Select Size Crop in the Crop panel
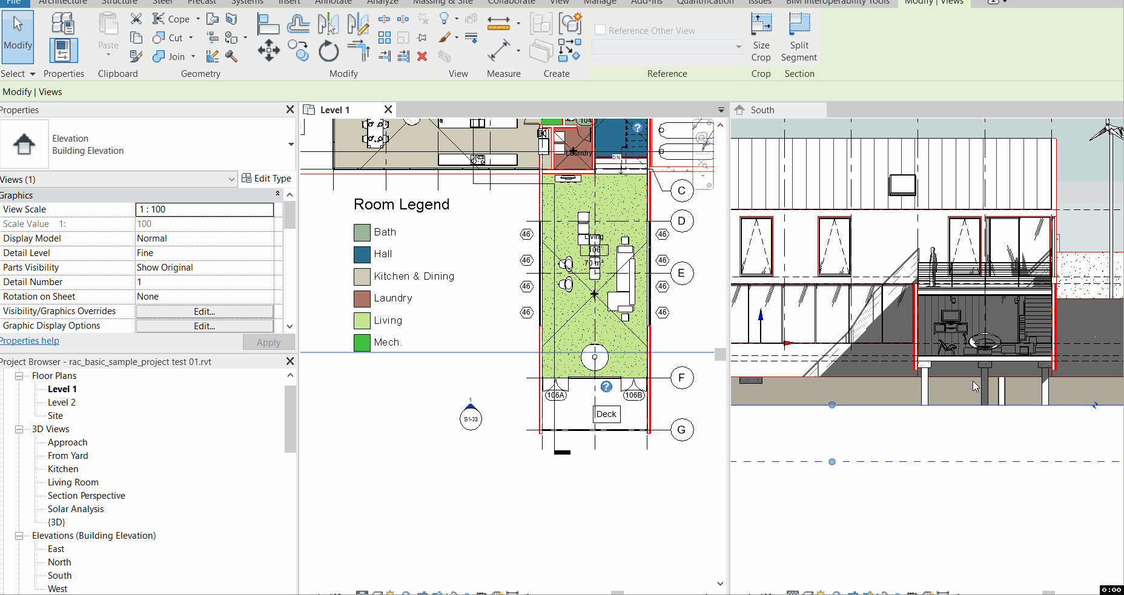Screen dimensions: 1124x595 point(760,38)
